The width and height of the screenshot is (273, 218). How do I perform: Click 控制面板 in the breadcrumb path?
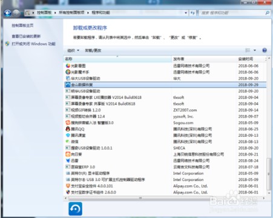(44, 13)
